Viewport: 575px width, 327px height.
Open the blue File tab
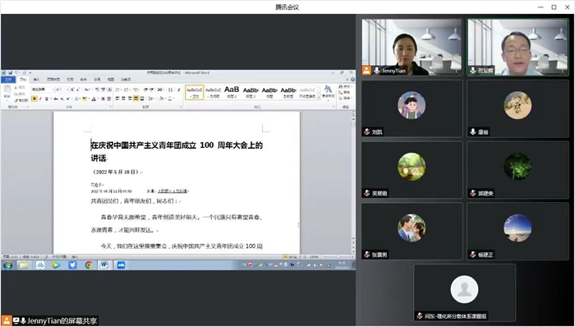pos(8,79)
